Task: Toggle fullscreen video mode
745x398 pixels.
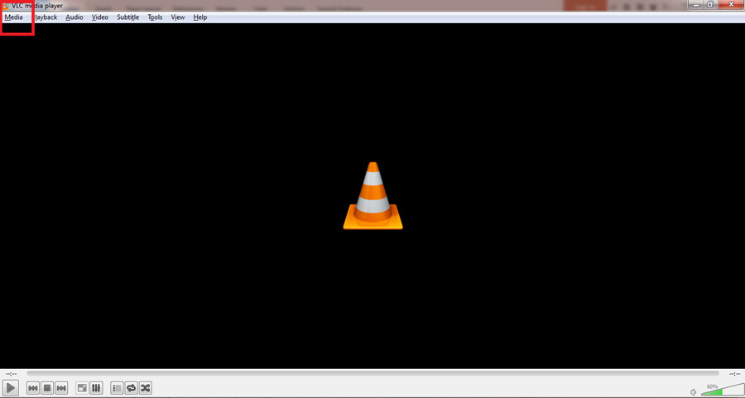Action: [x=82, y=388]
